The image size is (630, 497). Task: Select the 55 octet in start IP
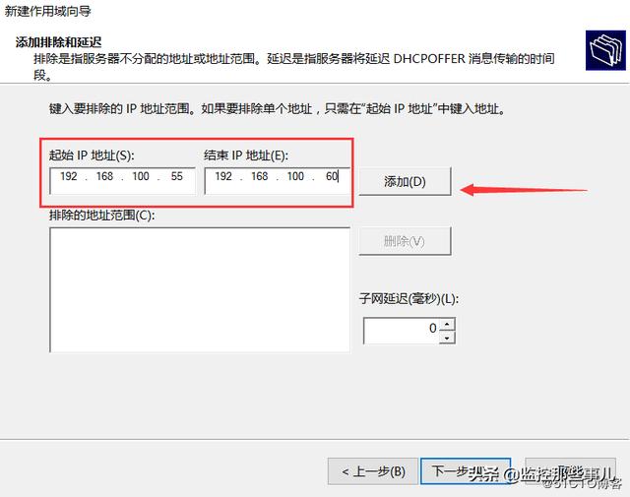(177, 176)
